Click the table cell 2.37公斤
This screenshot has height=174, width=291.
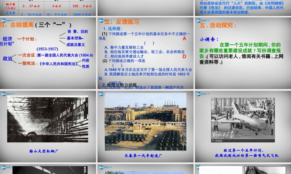31,6
